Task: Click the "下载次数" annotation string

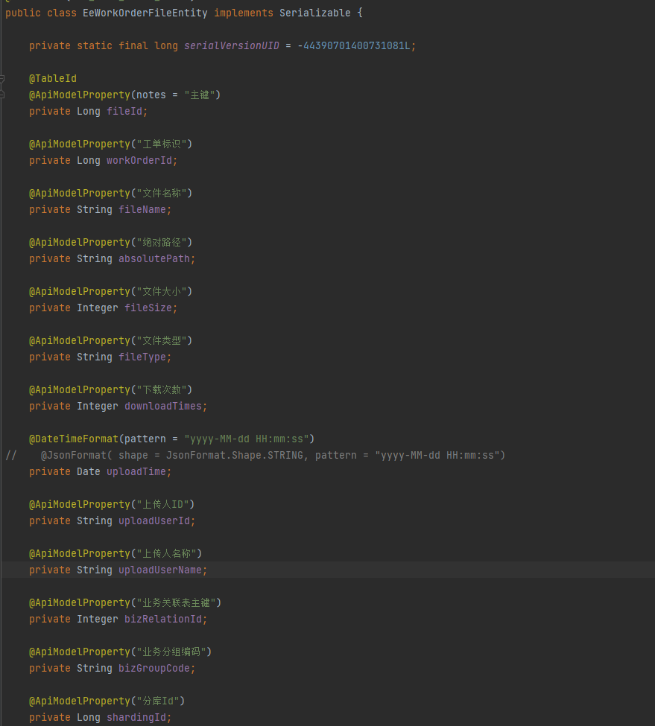Action: pyautogui.click(x=162, y=390)
